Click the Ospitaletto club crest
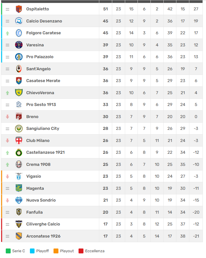The image size is (206, 258). click(19, 9)
